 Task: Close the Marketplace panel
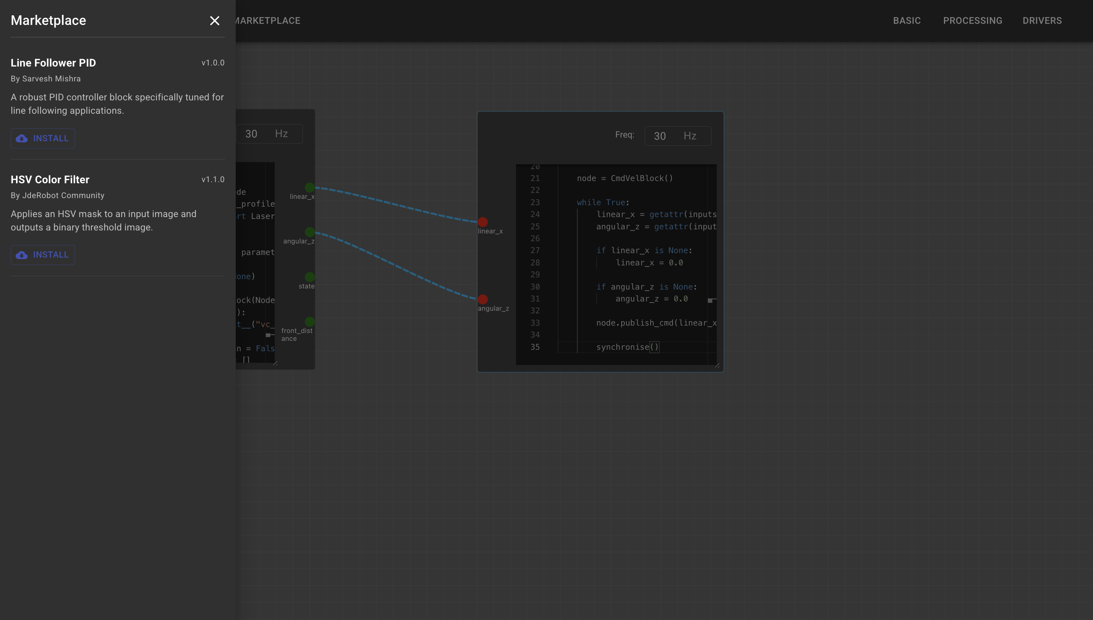(x=215, y=20)
